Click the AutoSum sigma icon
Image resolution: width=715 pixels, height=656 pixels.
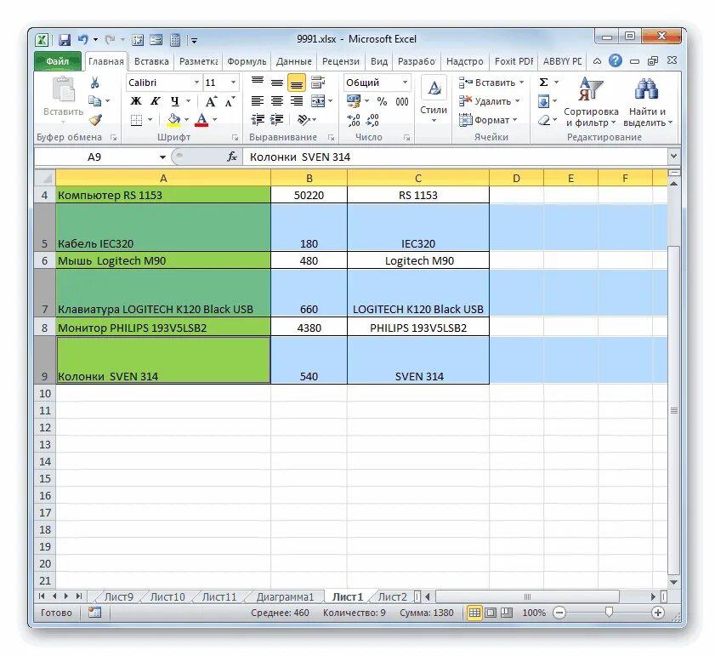(543, 83)
